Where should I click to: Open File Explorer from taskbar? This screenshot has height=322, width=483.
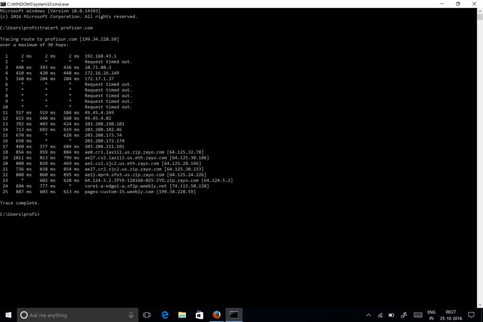(x=182, y=315)
